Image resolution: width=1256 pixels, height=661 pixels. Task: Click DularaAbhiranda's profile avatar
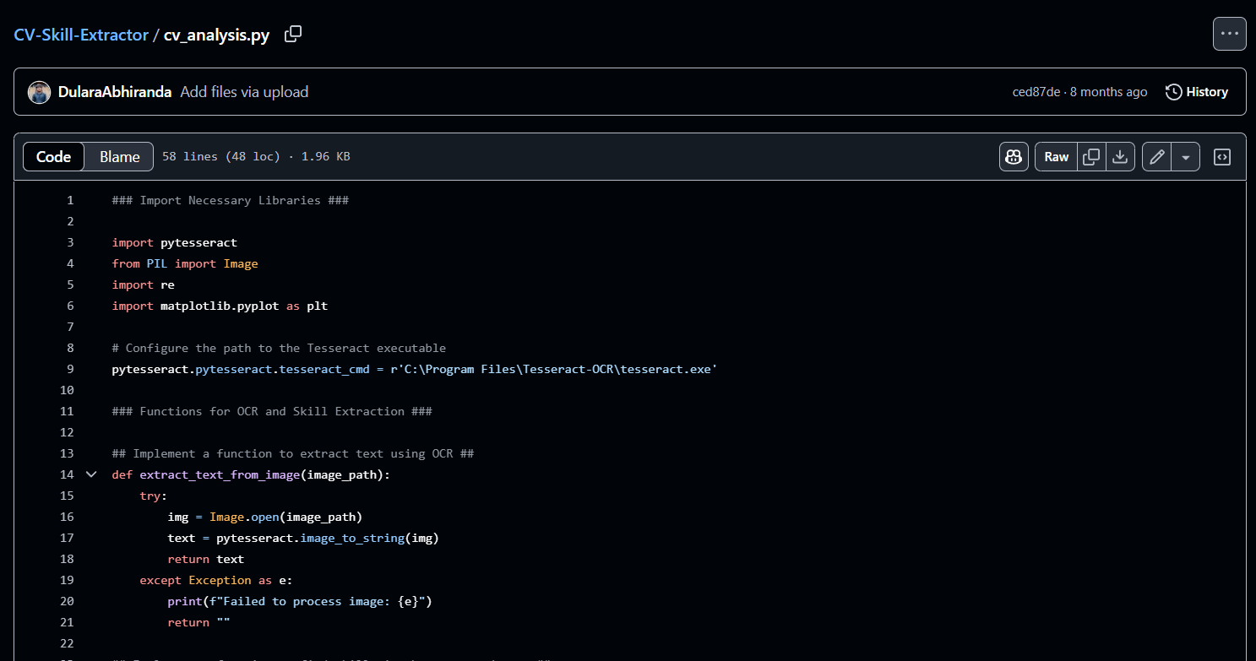pos(39,91)
